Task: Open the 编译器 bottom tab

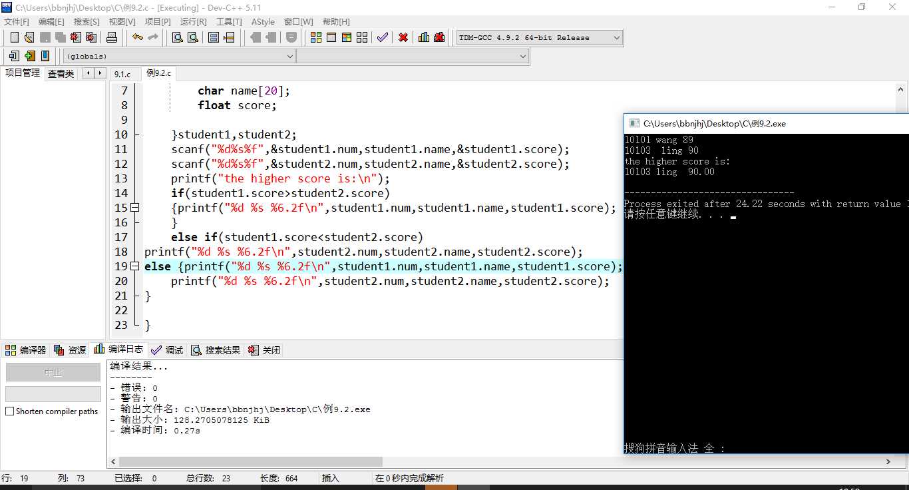Action: click(27, 350)
